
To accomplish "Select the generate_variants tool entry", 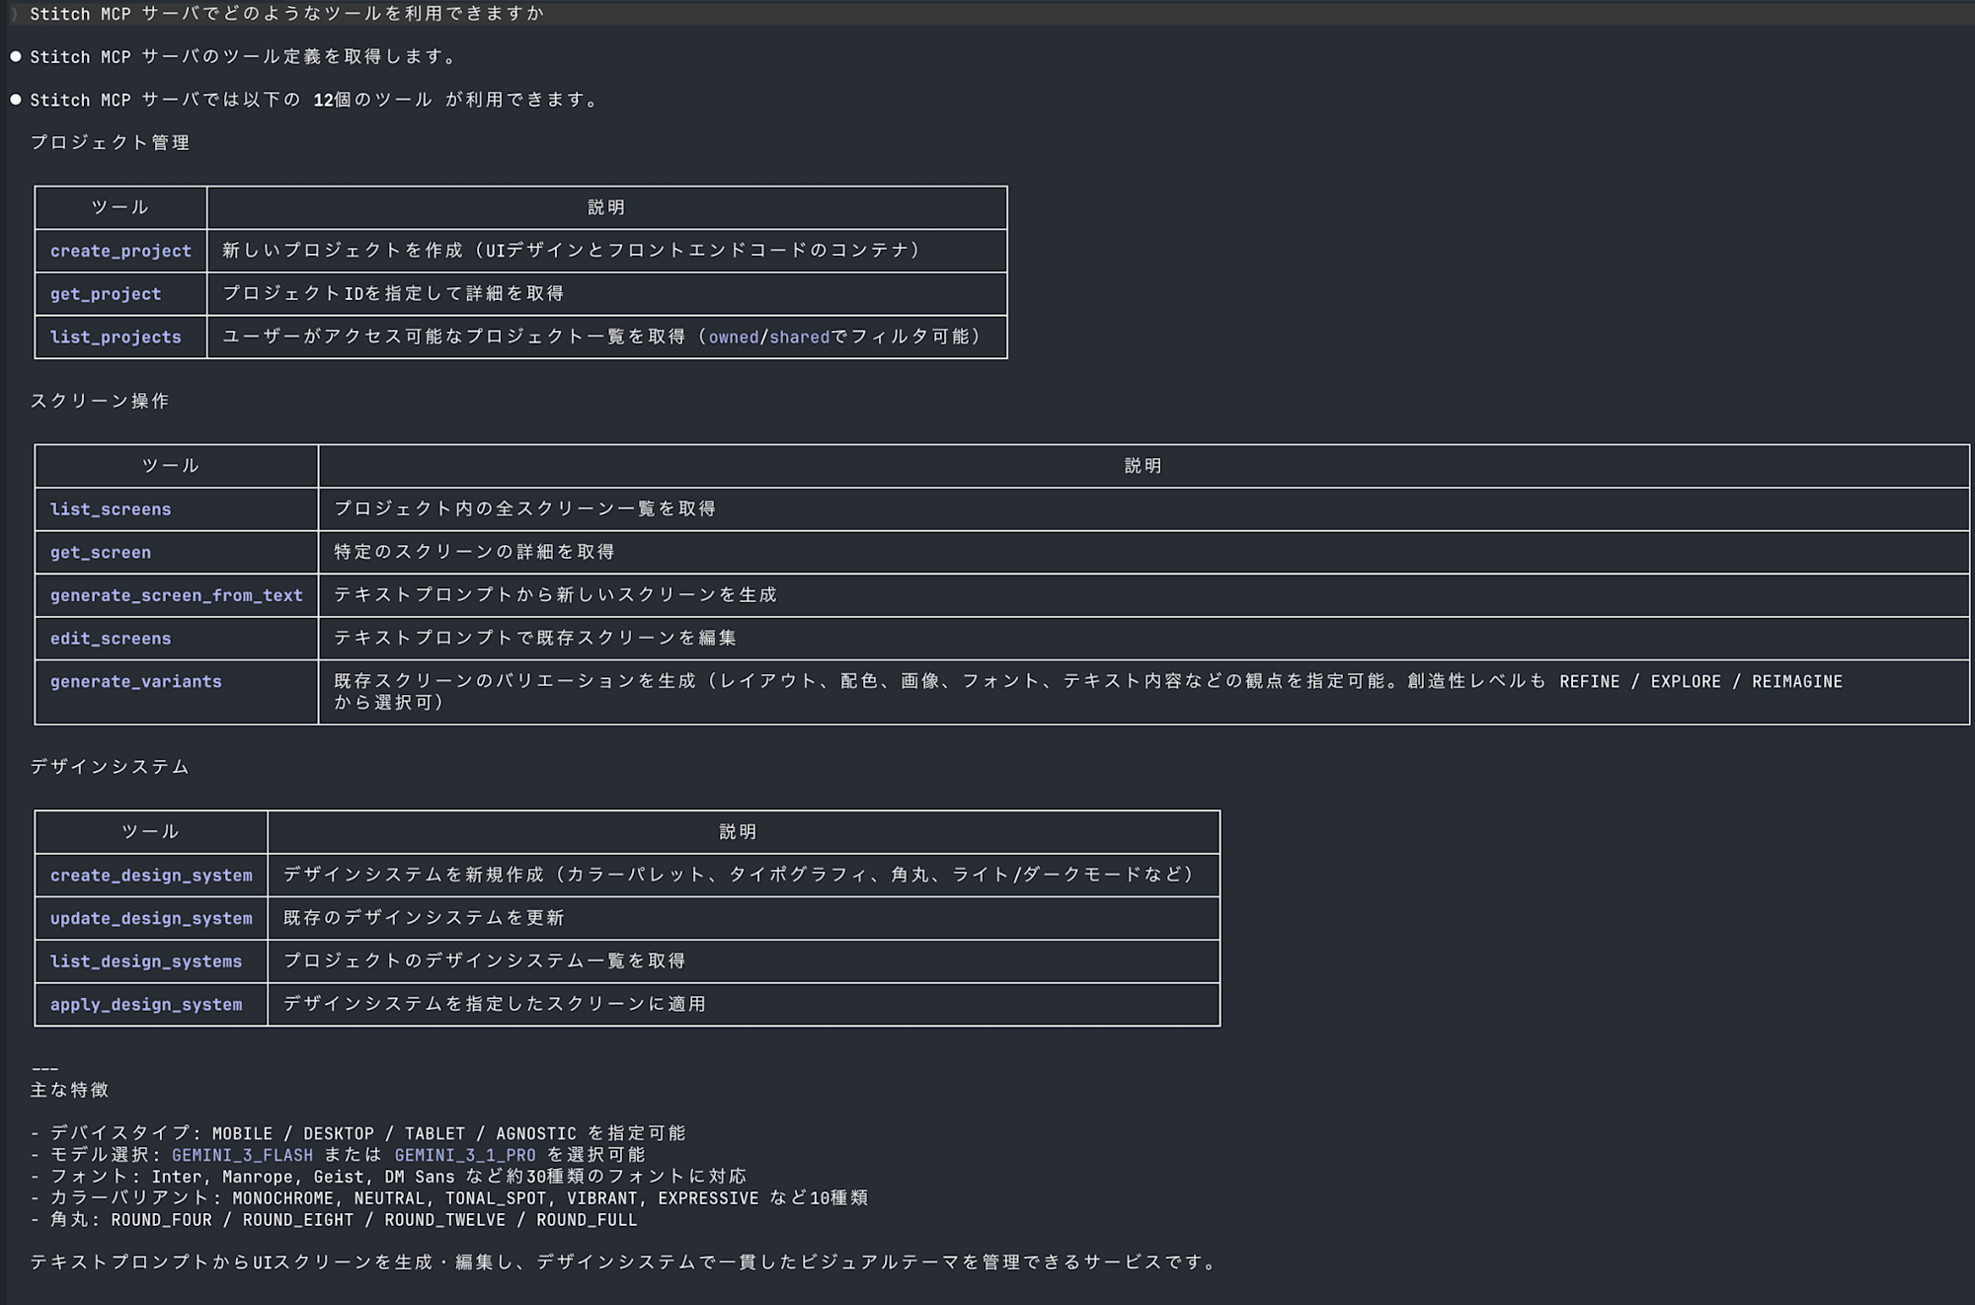I will pyautogui.click(x=137, y=681).
